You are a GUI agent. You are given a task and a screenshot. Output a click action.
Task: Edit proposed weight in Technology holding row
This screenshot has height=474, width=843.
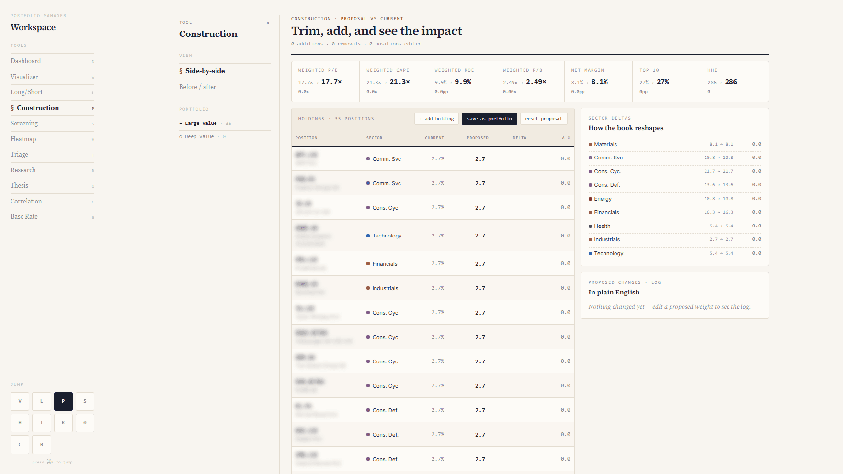[x=480, y=236]
